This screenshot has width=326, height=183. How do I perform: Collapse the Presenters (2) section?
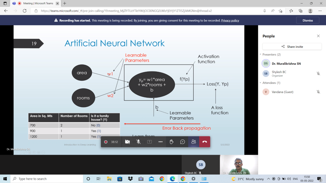point(260,55)
